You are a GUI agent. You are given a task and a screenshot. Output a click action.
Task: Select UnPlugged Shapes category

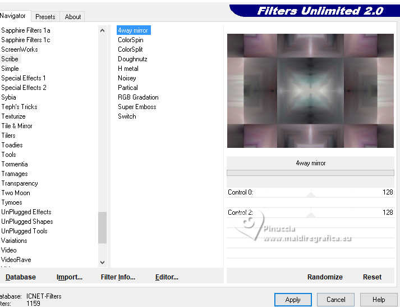tap(27, 222)
